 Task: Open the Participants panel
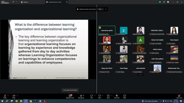point(81,96)
